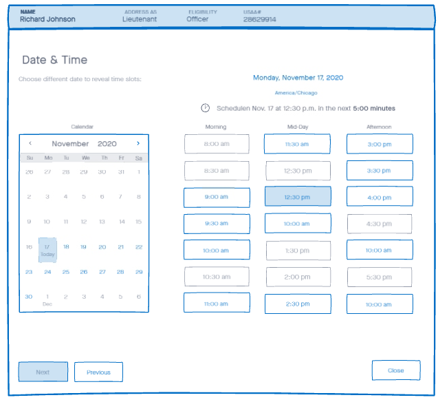Click the 2020 year label
The width and height of the screenshot is (438, 402).
pos(107,144)
